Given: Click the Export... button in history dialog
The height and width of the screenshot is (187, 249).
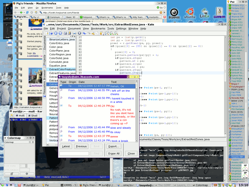Looking at the screenshot, I should (x=114, y=146).
